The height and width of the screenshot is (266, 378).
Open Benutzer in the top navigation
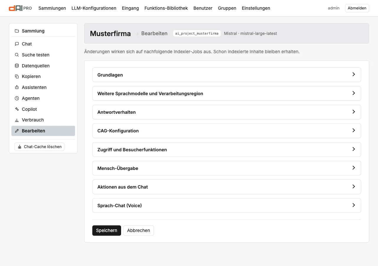pos(203,8)
